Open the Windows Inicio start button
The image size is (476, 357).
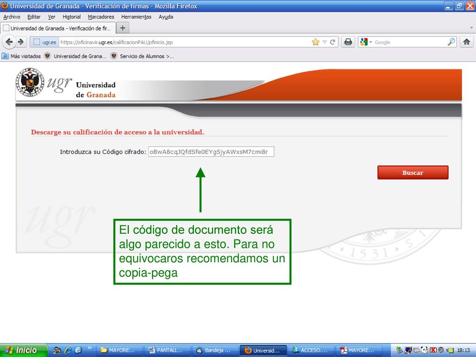tap(24, 350)
